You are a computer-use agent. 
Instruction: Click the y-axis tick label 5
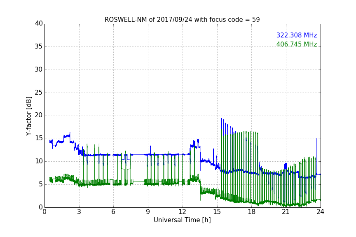tap(41, 184)
